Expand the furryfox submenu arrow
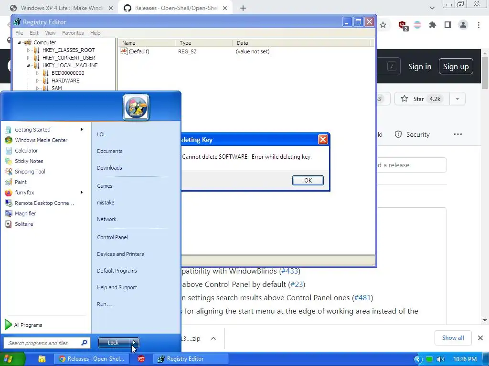This screenshot has width=489, height=366. click(x=81, y=193)
